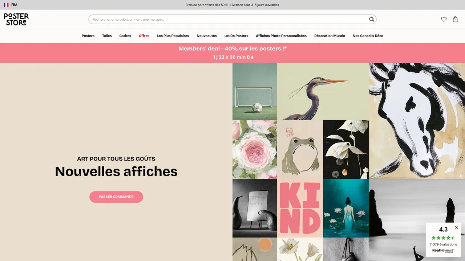Open the black-and-white pears poster
The width and height of the screenshot is (465, 261).
[255, 208]
